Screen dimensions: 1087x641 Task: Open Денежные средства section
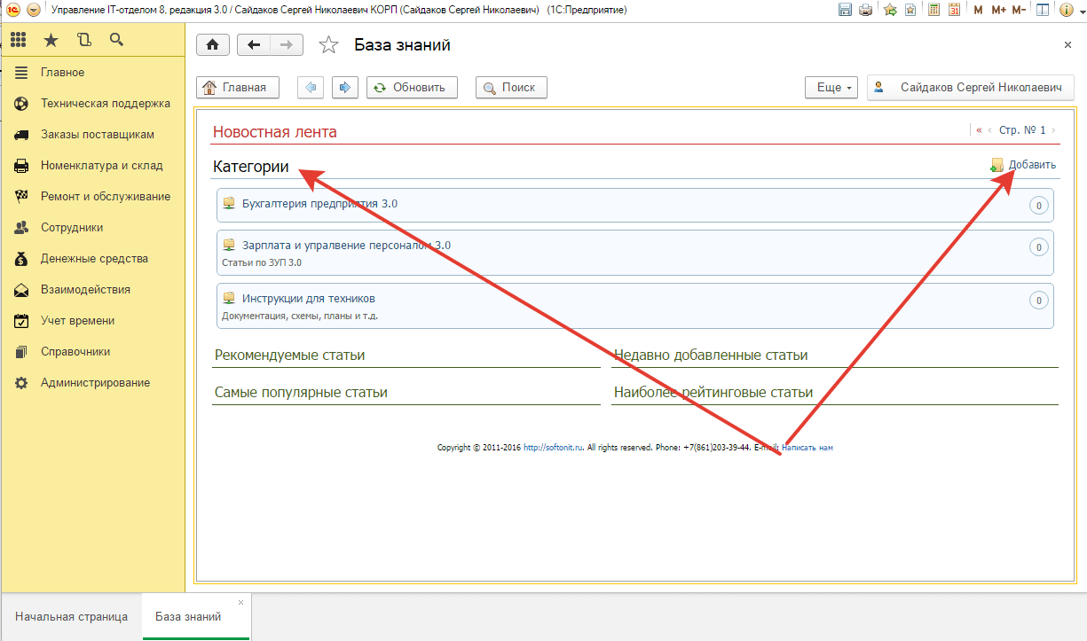(x=93, y=258)
